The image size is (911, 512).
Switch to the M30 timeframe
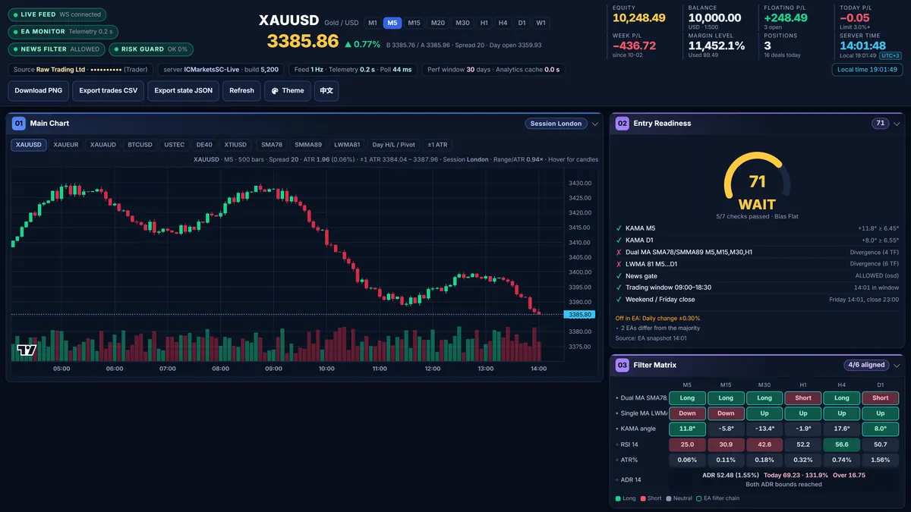[x=462, y=23]
